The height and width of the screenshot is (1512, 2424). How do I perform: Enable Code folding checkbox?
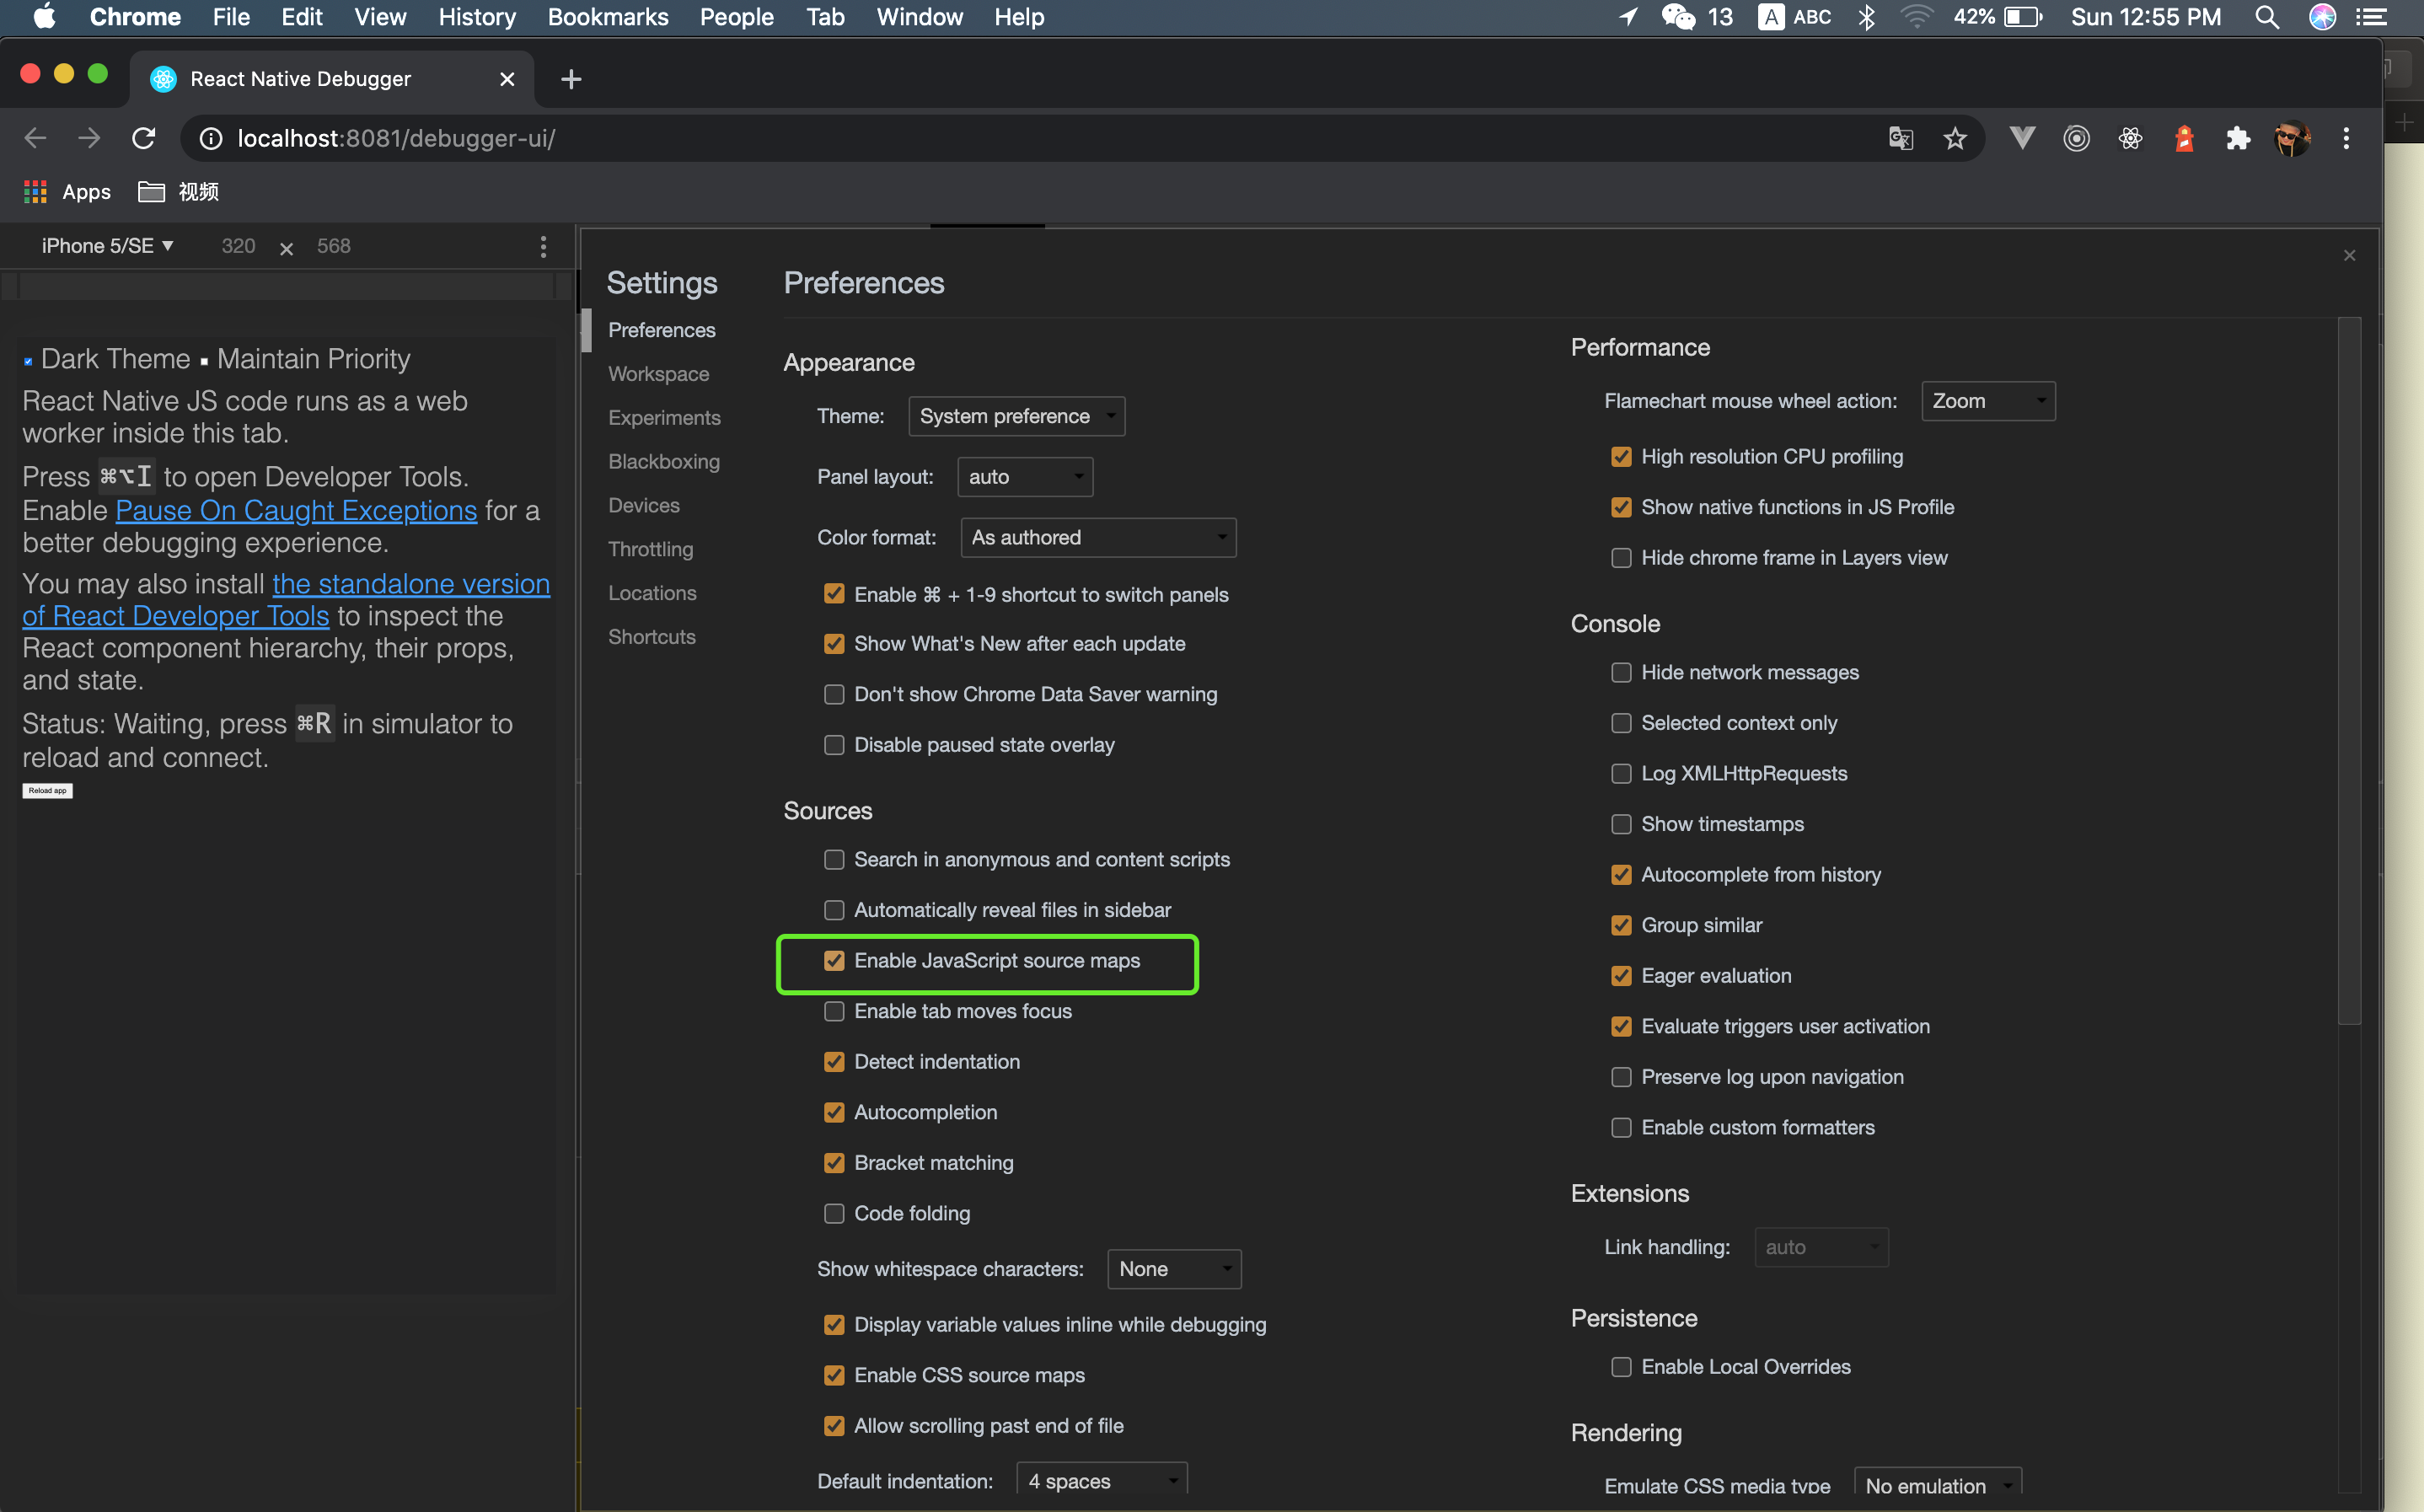834,1214
